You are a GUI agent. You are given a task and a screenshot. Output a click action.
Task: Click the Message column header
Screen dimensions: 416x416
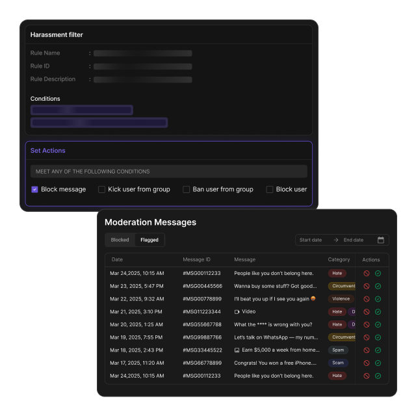[244, 259]
